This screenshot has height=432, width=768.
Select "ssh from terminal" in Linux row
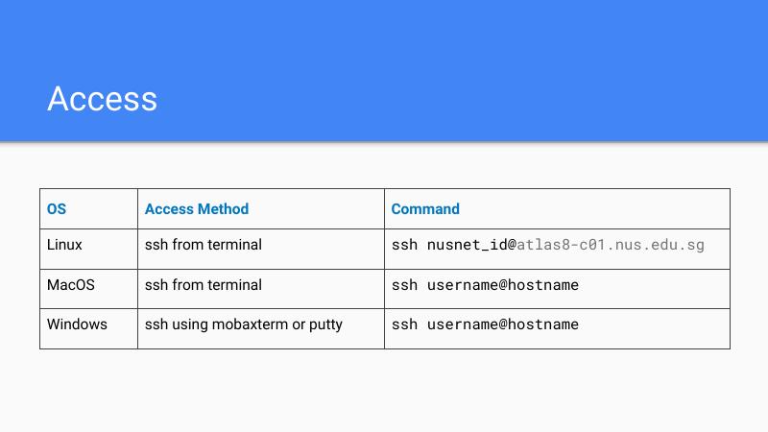(x=204, y=245)
